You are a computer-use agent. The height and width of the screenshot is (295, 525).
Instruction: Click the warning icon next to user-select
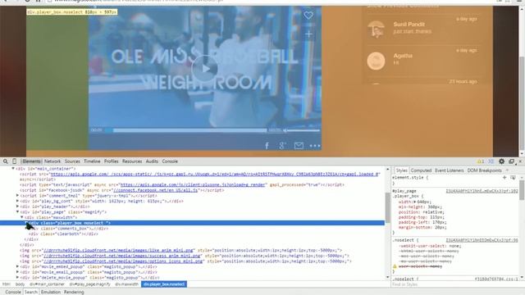coord(395,266)
